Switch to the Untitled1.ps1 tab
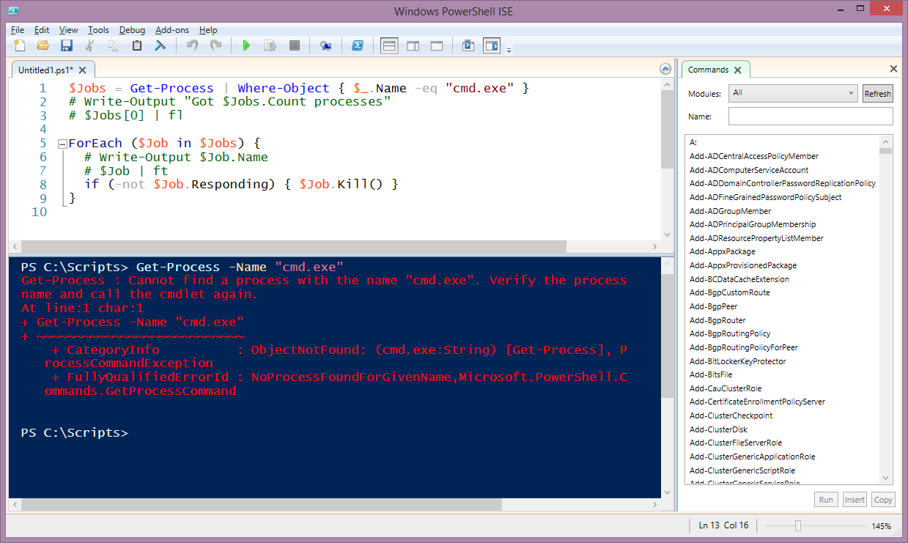The image size is (908, 543). pos(45,70)
